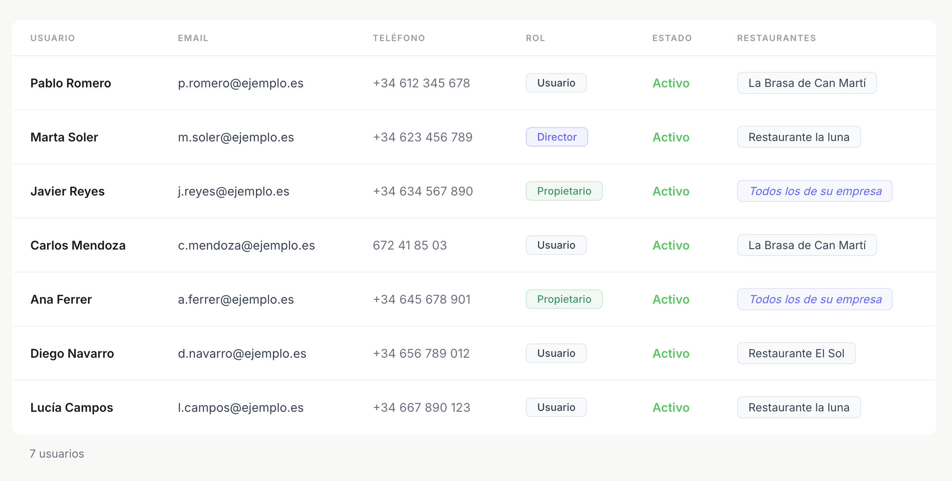Viewport: 952px width, 481px height.
Task: Click the ESTADO column header
Action: (672, 38)
